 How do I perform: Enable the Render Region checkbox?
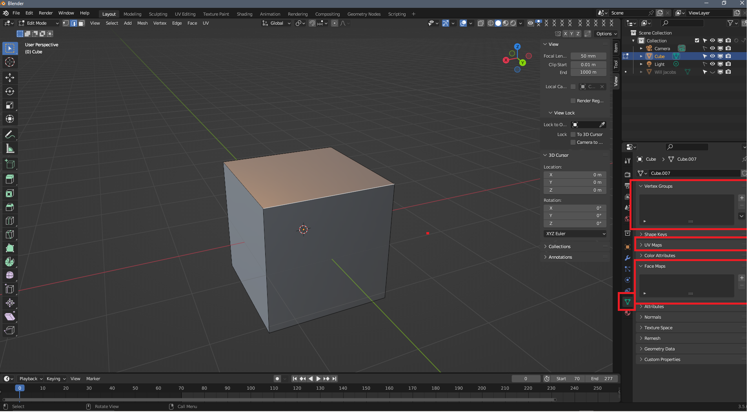573,101
